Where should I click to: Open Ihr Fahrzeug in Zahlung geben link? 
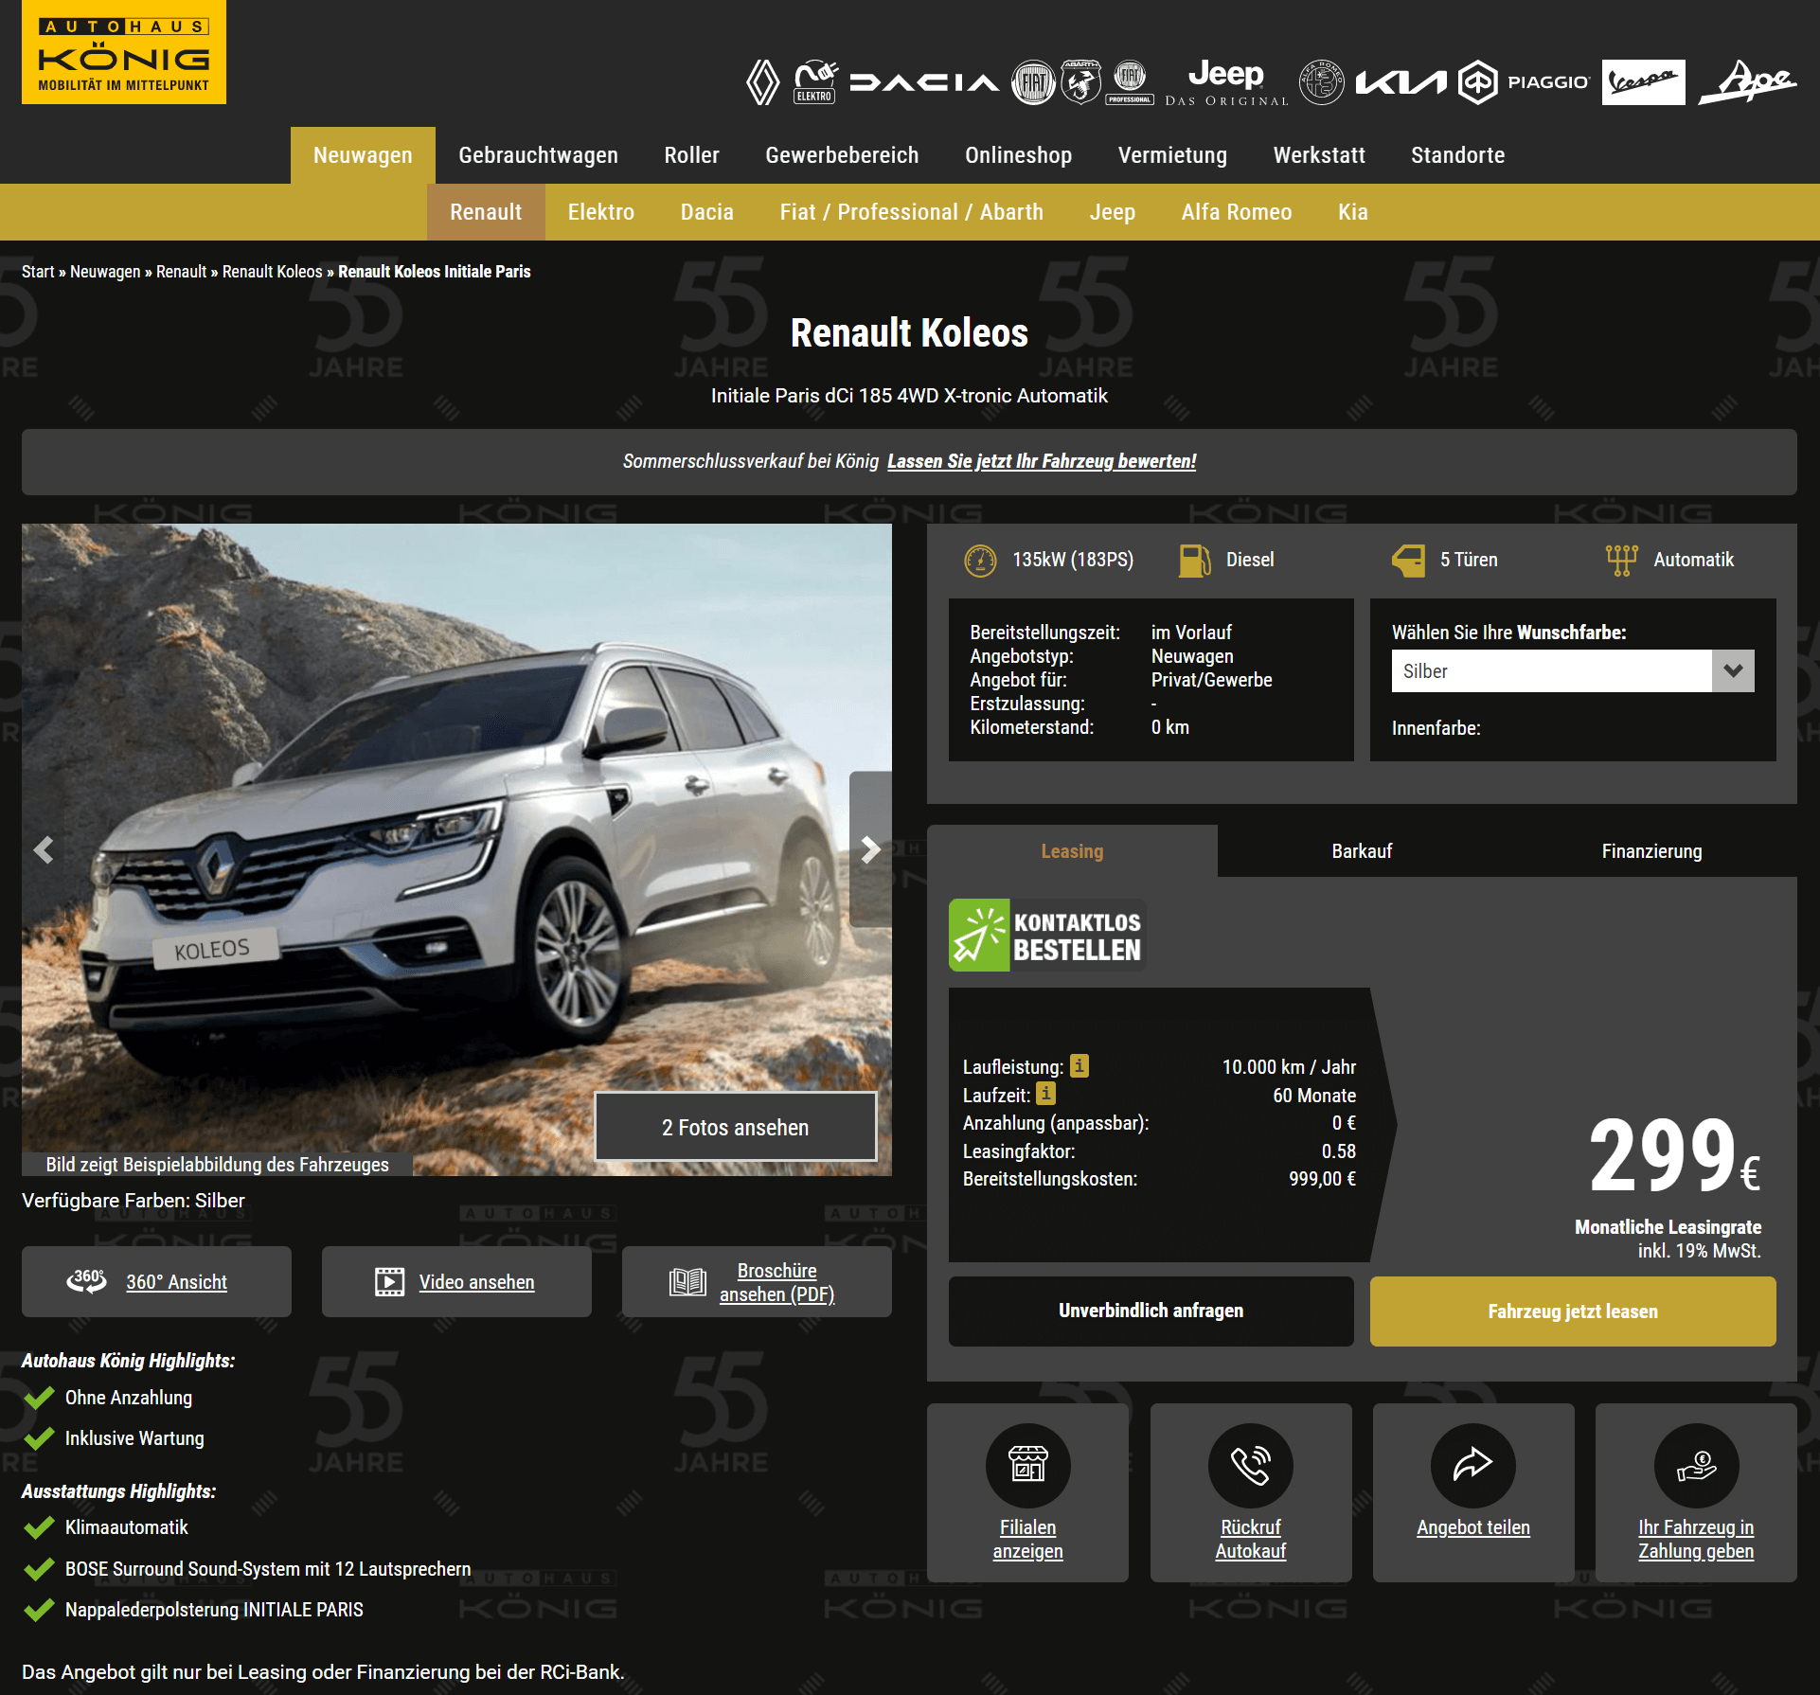(x=1697, y=1539)
